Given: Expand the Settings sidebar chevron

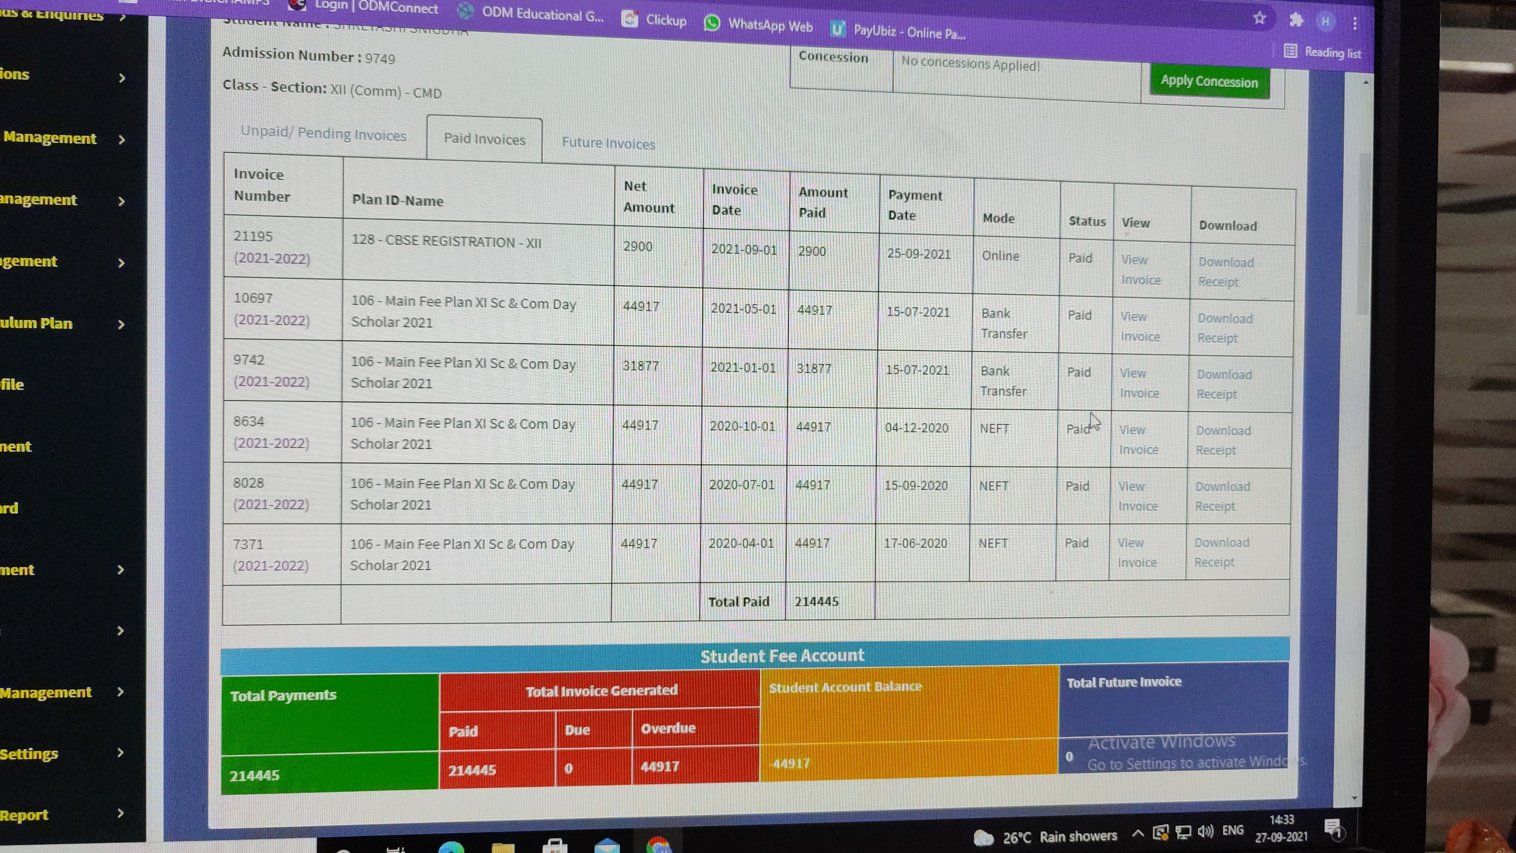Looking at the screenshot, I should (x=121, y=752).
